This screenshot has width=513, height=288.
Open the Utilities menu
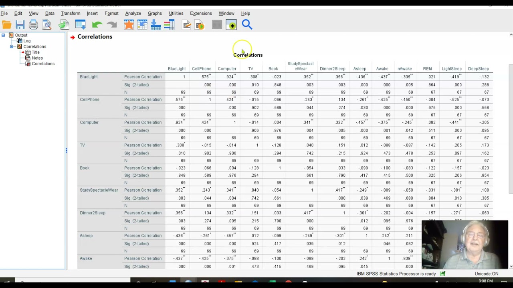(176, 13)
